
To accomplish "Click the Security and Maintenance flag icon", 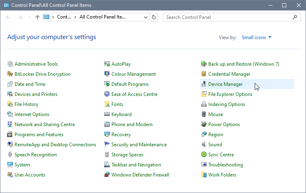I will 107,145.
